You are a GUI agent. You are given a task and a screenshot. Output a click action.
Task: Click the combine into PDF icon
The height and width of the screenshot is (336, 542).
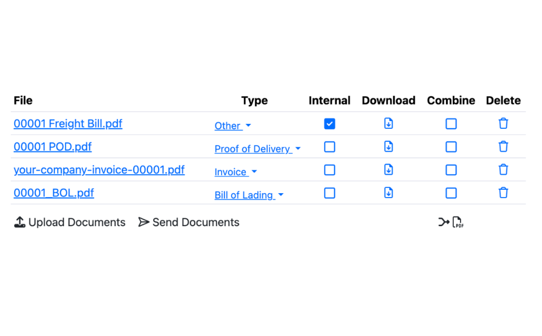coord(451,222)
